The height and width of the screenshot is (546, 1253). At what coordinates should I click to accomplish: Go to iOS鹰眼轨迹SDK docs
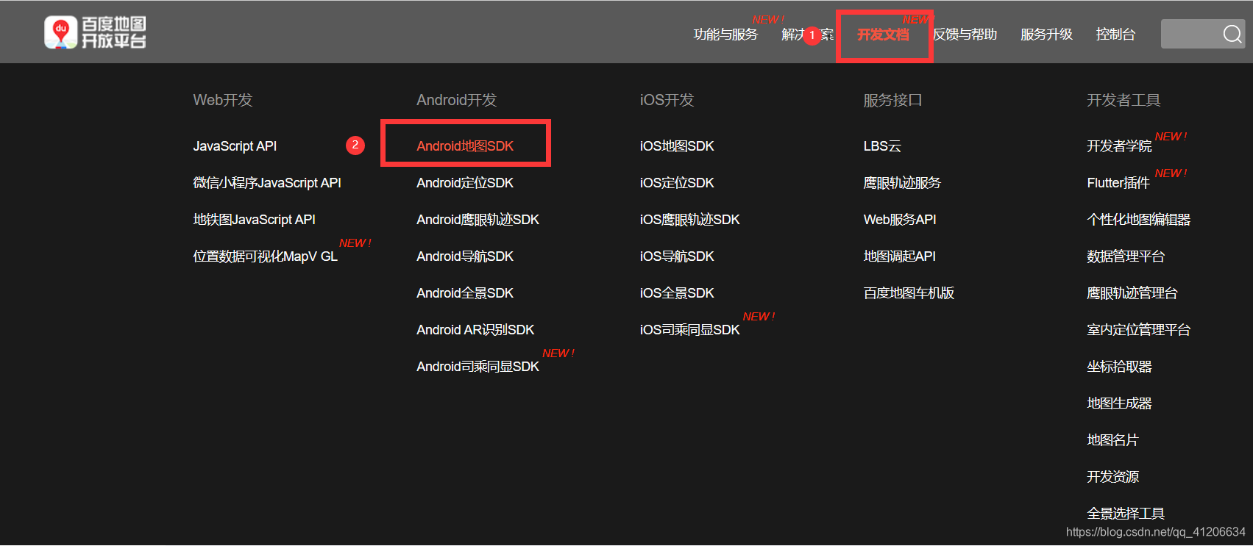coord(690,220)
